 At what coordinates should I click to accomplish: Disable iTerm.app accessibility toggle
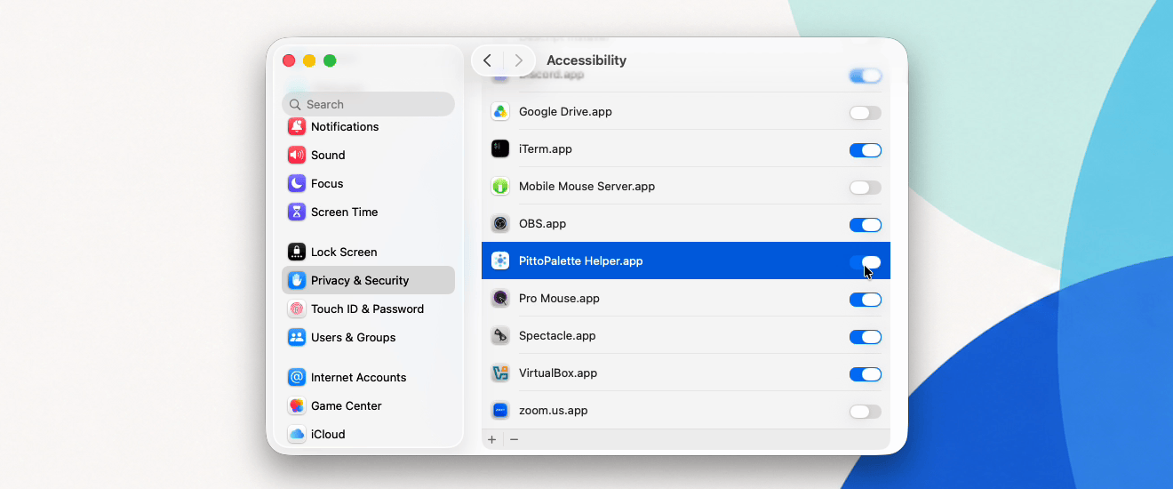(x=866, y=150)
